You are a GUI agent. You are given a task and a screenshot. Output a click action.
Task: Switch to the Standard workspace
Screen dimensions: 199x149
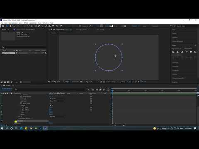pyautogui.click(x=155, y=26)
